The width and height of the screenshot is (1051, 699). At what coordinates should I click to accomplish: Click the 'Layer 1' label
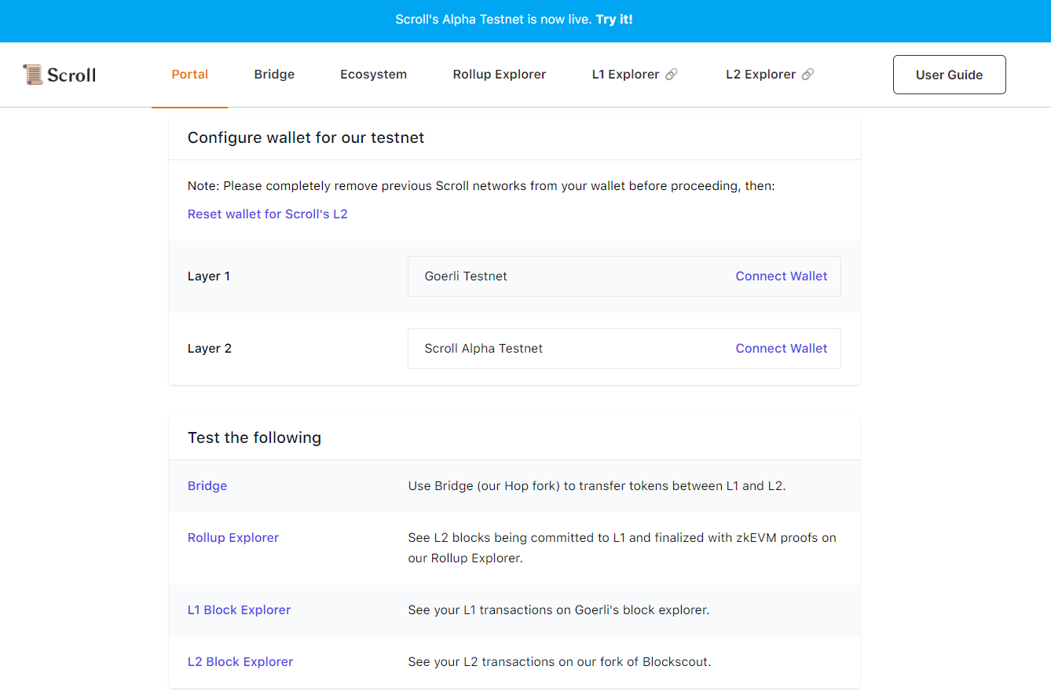click(x=209, y=276)
